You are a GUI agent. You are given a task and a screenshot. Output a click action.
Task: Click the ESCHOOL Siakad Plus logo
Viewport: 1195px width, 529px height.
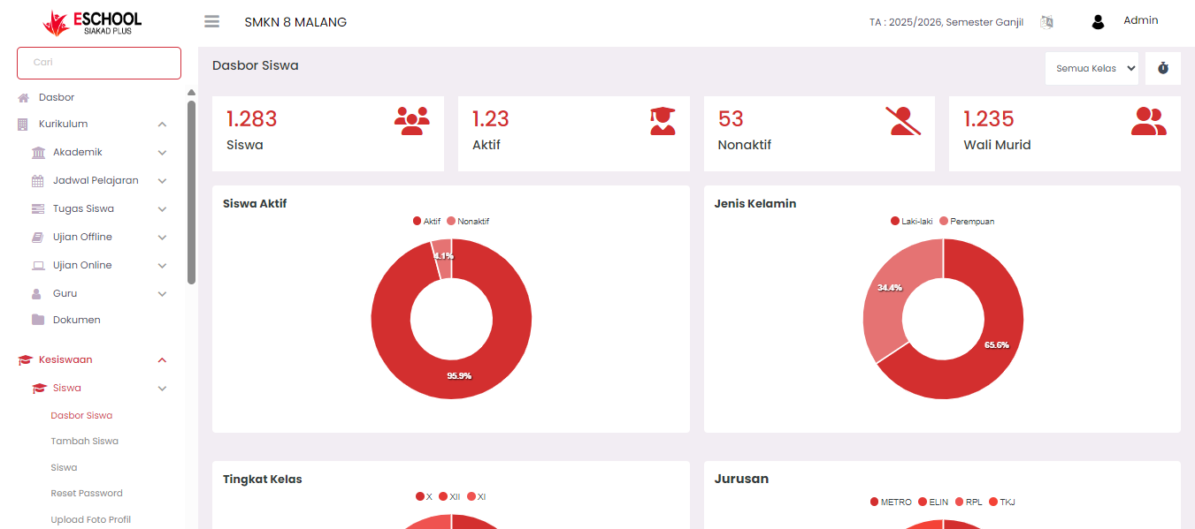click(x=92, y=23)
